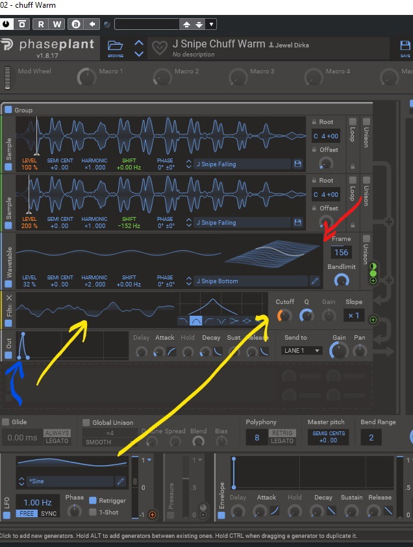Image resolution: width=413 pixels, height=547 pixels.
Task: Enable Unison on the Wavetable generator
Action: click(x=366, y=238)
